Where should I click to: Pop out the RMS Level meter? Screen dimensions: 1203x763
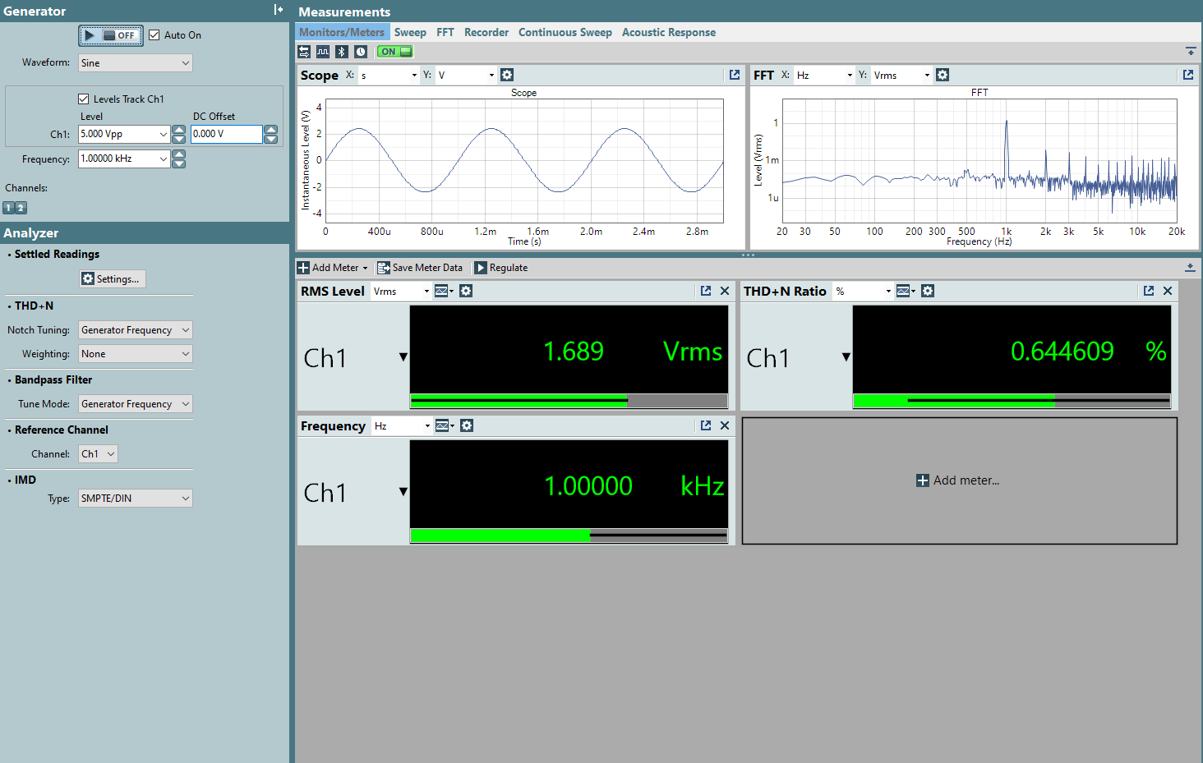tap(706, 291)
